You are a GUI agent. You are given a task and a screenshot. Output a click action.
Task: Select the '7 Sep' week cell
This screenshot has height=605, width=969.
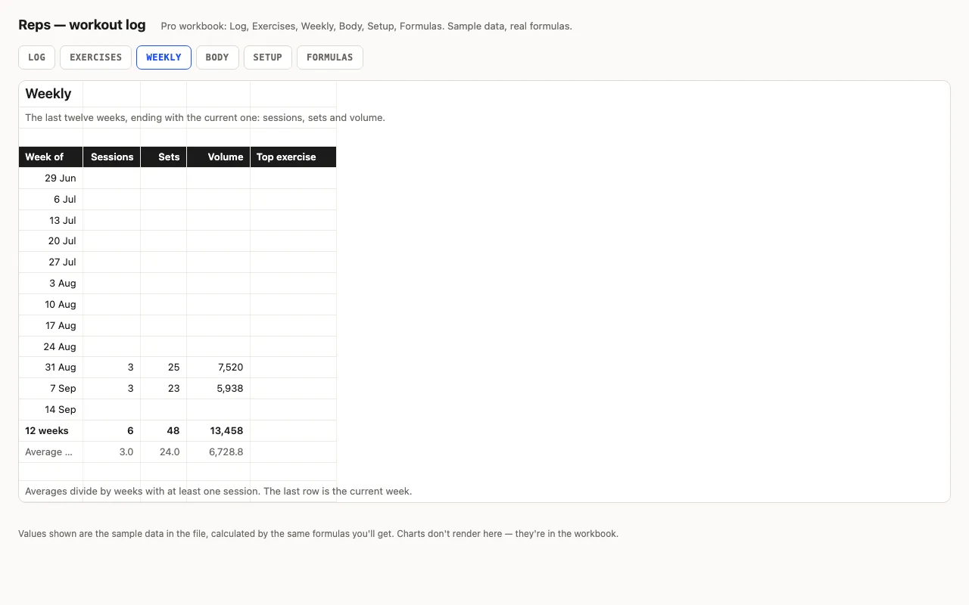click(x=51, y=389)
